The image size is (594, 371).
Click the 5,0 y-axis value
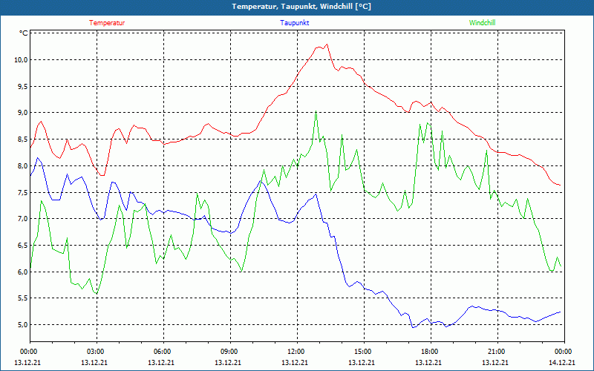coord(22,324)
